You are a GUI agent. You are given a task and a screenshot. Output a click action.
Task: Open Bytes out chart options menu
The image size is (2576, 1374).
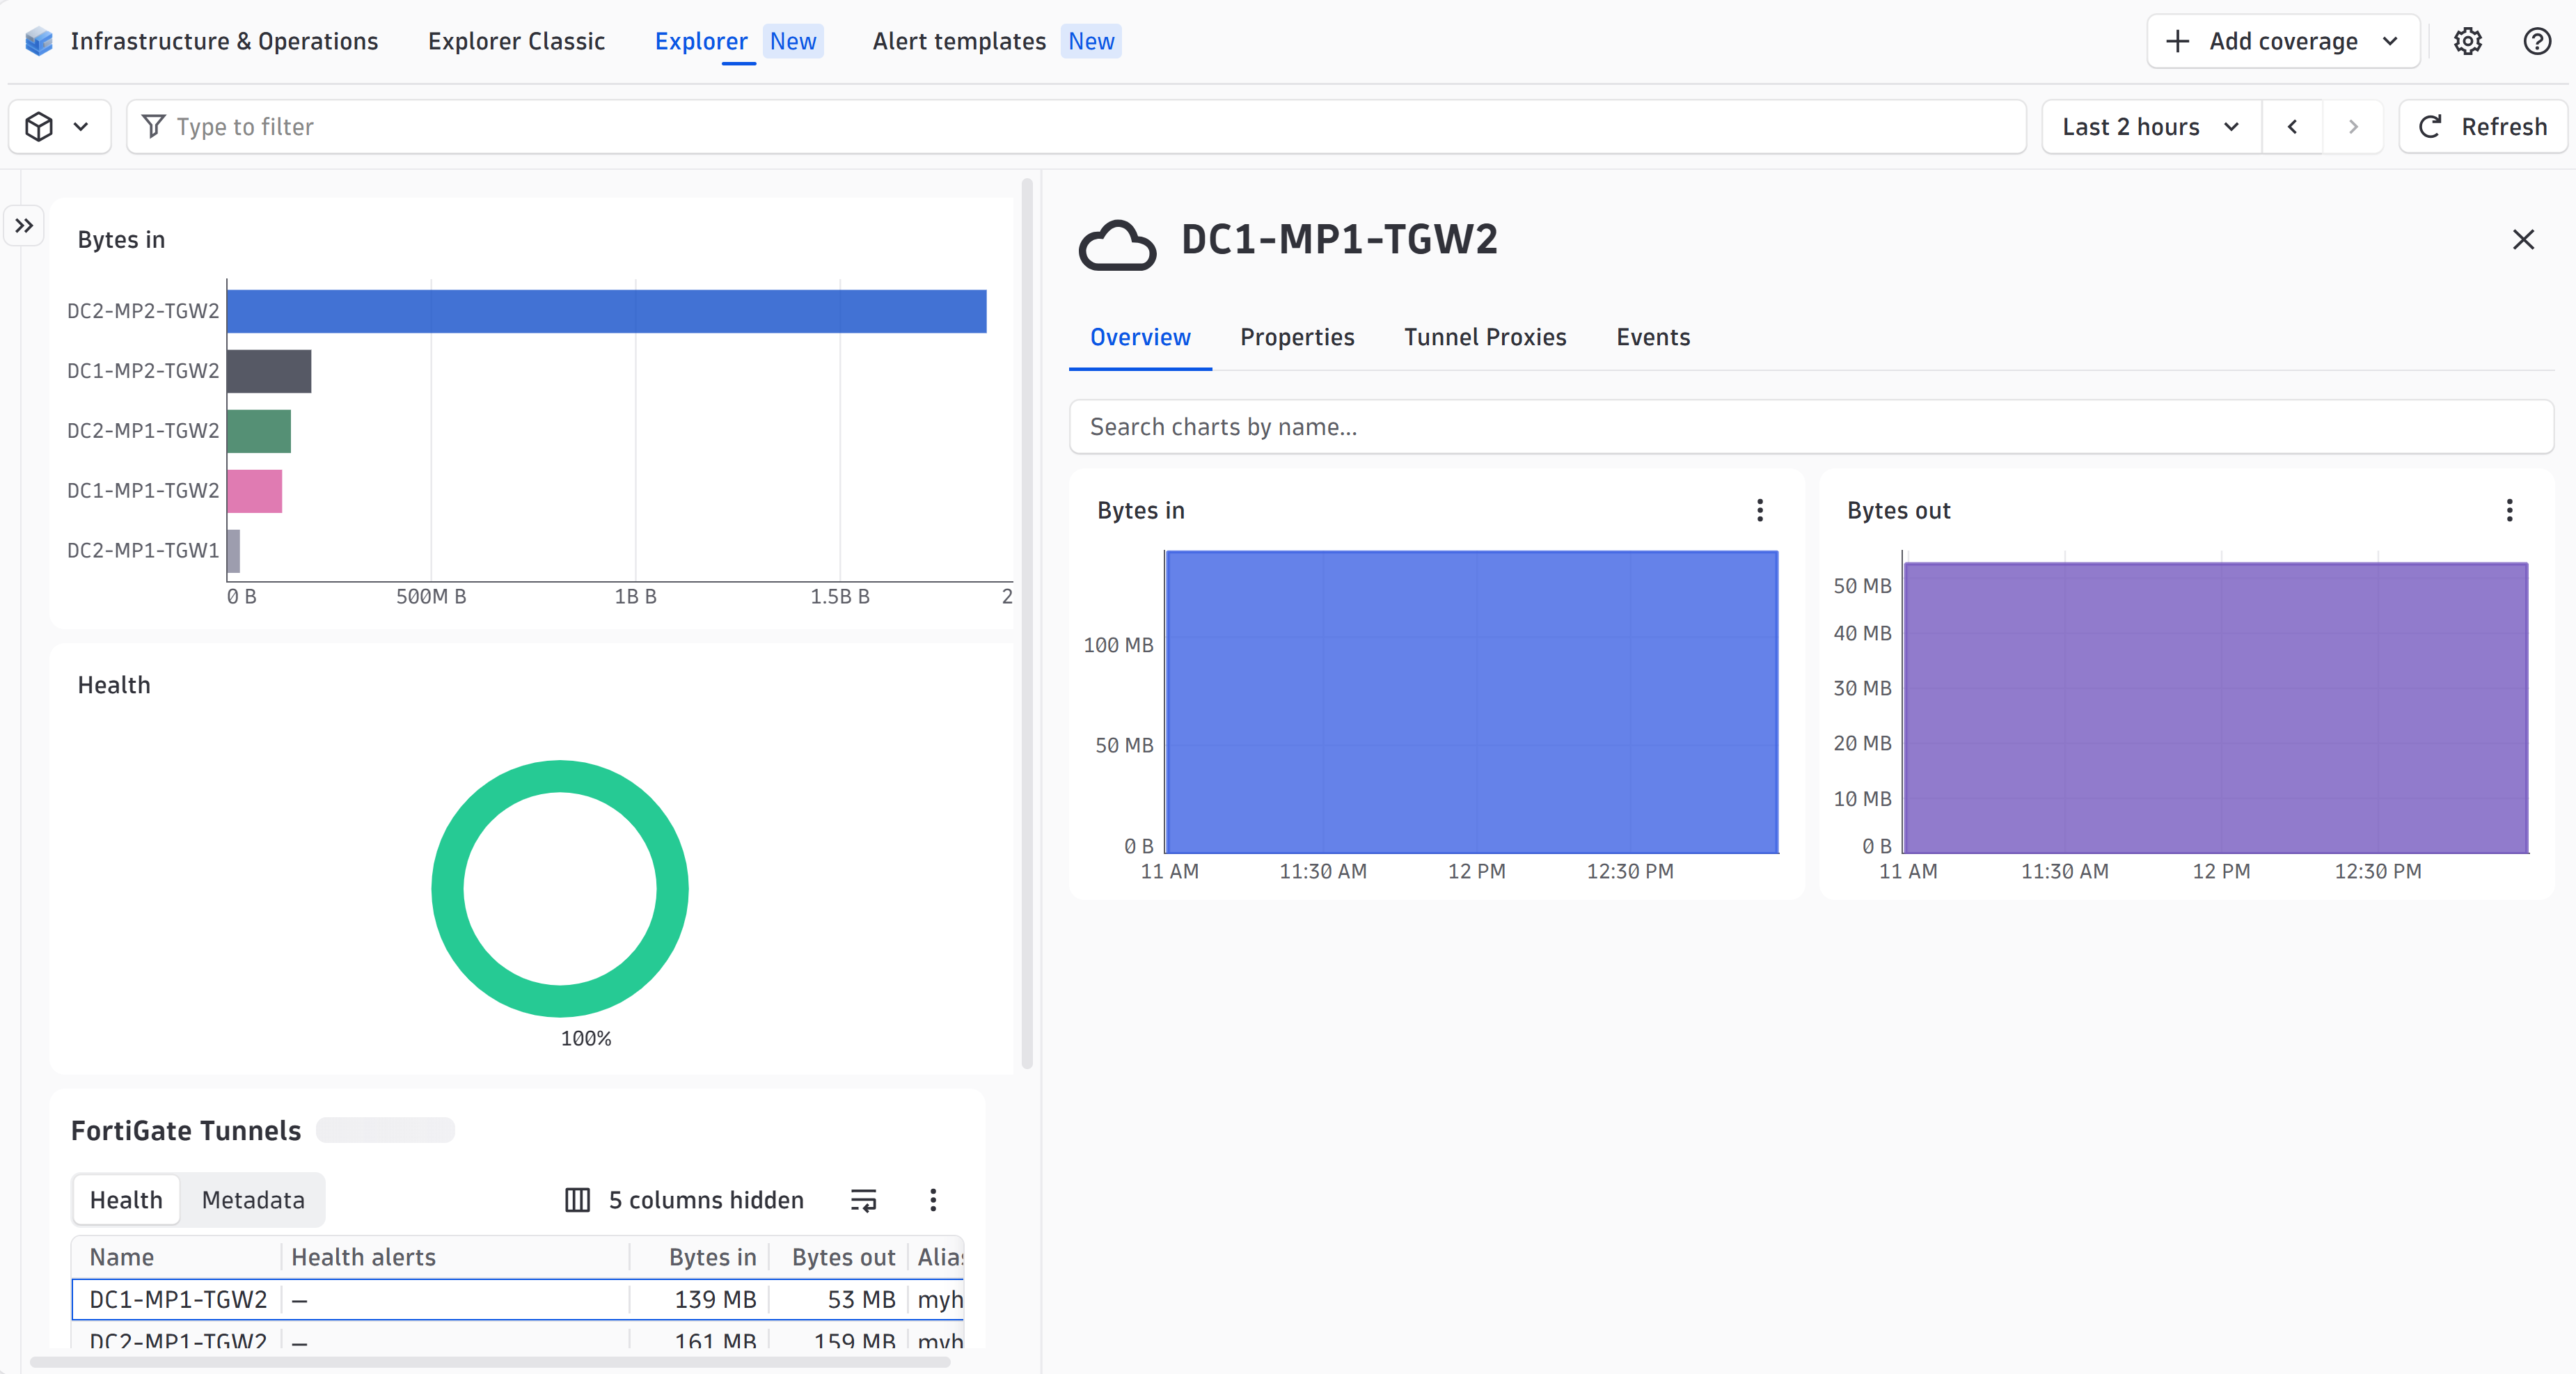(2509, 511)
